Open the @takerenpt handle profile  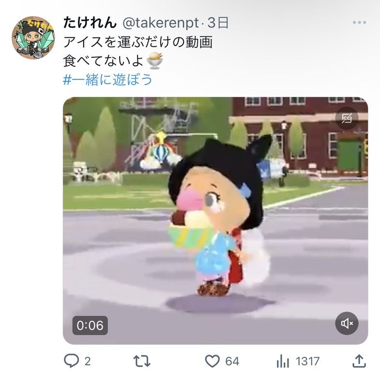(x=161, y=23)
